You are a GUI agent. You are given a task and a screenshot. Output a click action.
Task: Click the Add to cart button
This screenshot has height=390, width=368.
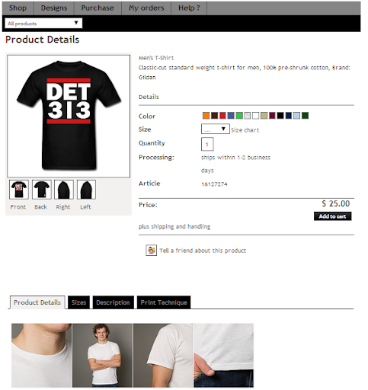(x=332, y=216)
